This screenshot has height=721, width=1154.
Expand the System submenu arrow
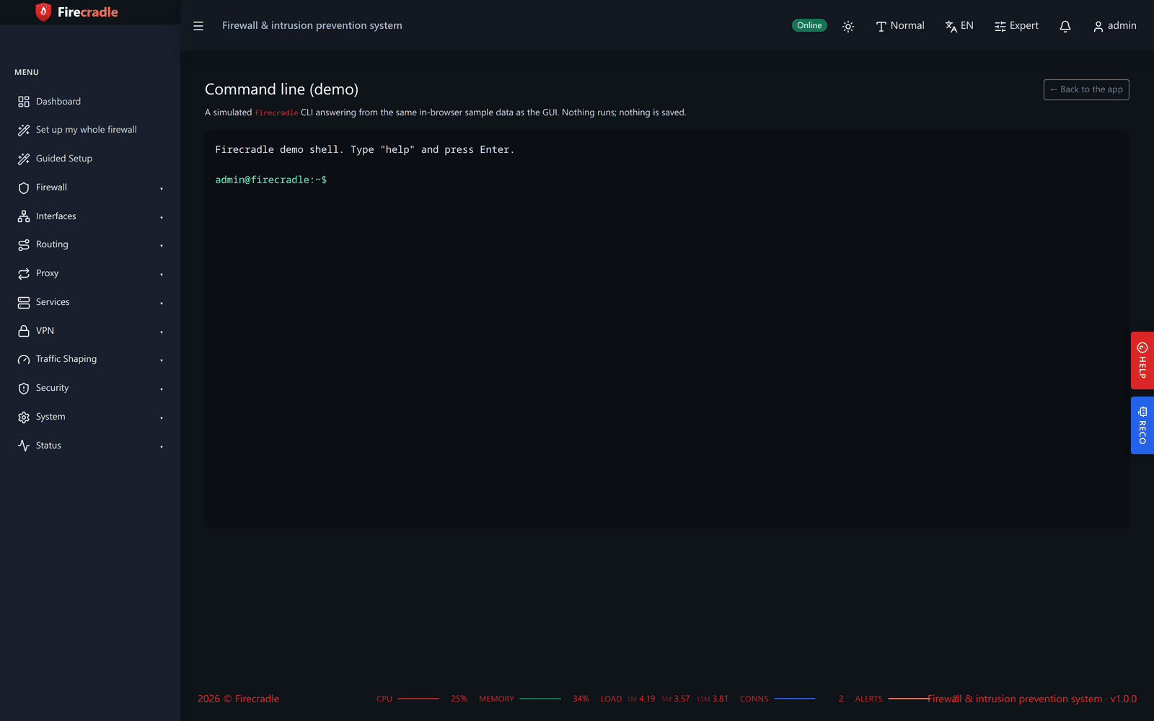(162, 417)
